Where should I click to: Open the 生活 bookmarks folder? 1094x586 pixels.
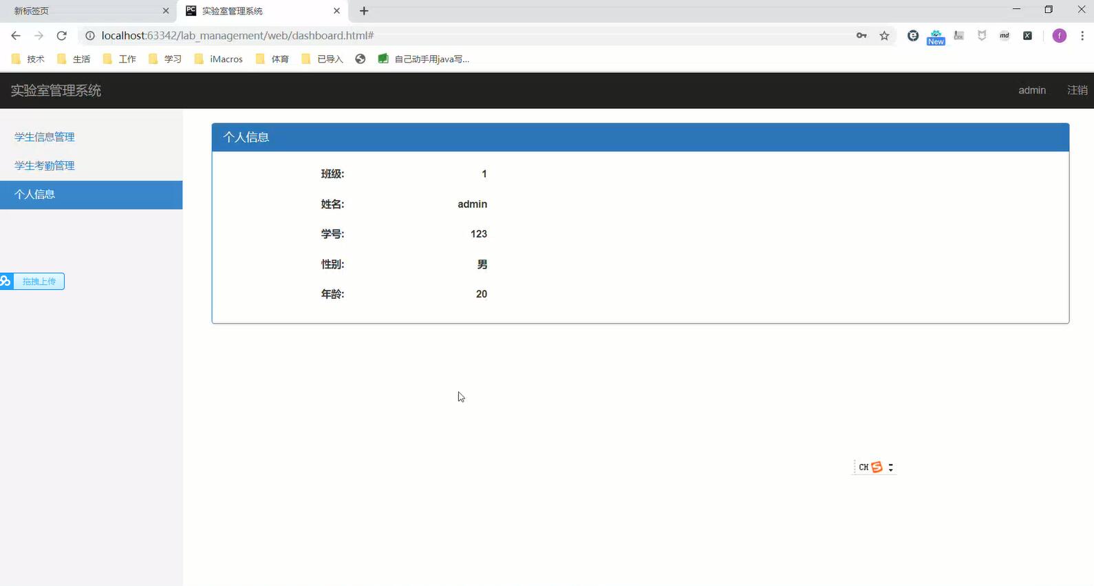coord(74,59)
